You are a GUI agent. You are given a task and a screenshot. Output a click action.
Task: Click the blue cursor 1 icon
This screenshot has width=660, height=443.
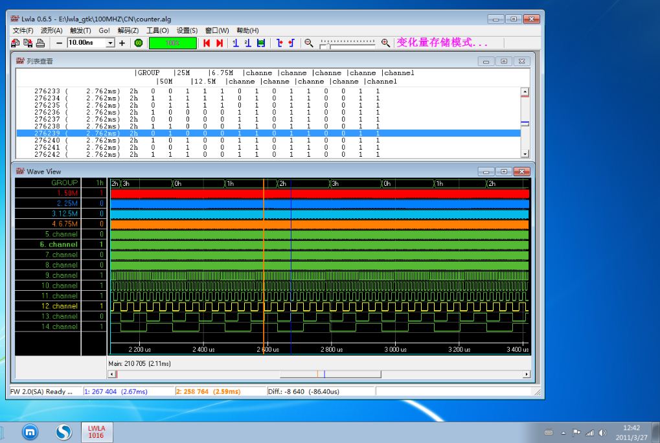click(x=236, y=43)
